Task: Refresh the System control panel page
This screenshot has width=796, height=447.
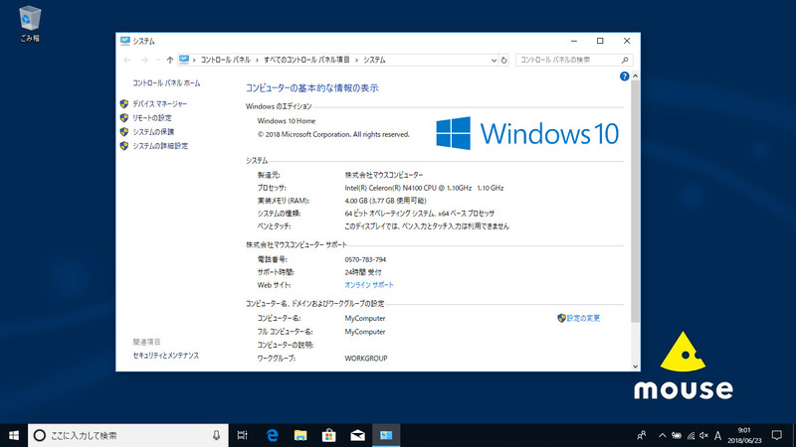Action: (x=503, y=60)
